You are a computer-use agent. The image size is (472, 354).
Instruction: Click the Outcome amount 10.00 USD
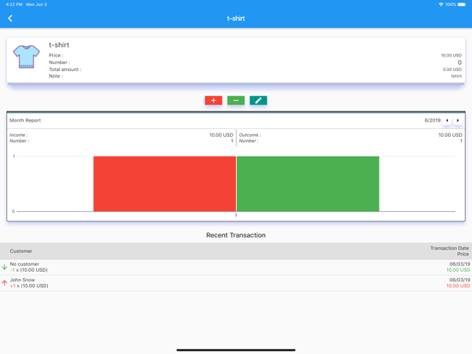(x=450, y=135)
